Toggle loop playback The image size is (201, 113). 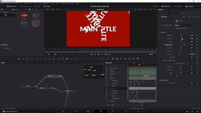109,54
